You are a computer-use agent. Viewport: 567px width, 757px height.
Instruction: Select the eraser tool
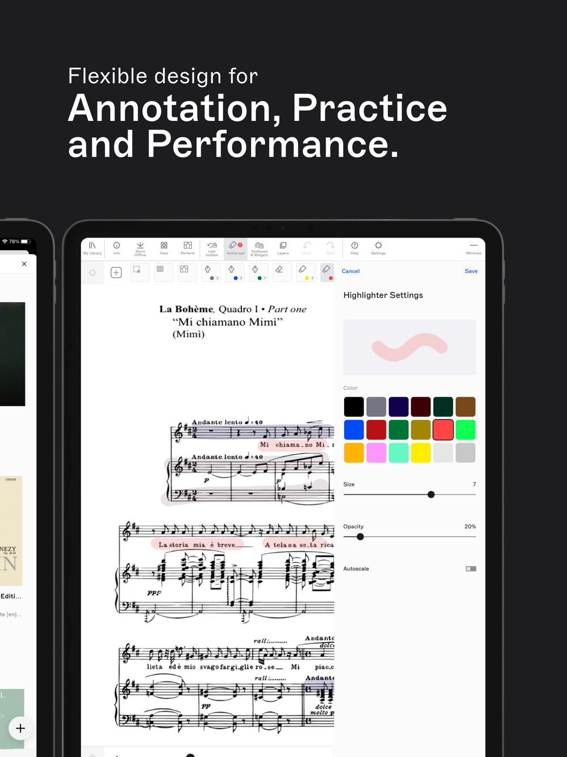pyautogui.click(x=282, y=272)
